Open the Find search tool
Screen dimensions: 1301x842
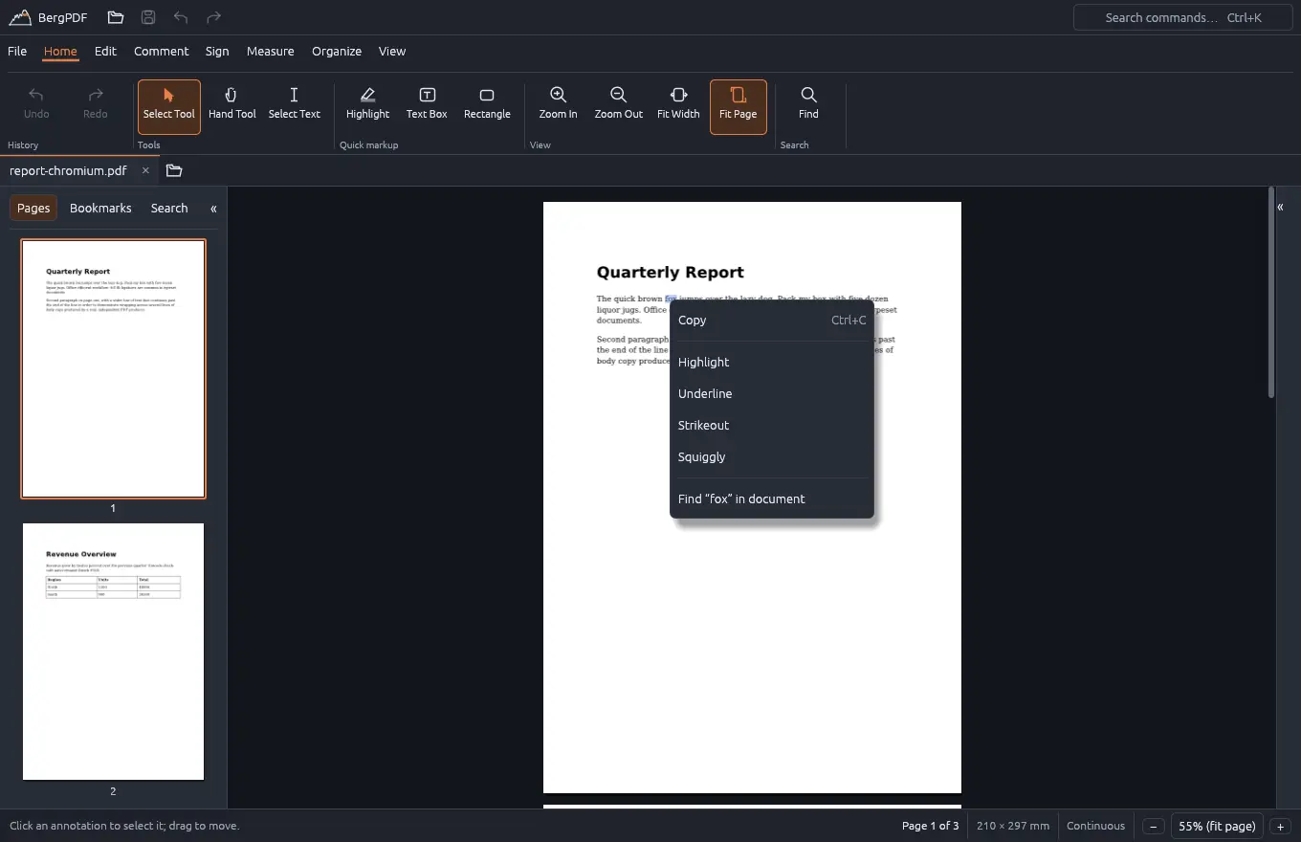click(x=808, y=106)
